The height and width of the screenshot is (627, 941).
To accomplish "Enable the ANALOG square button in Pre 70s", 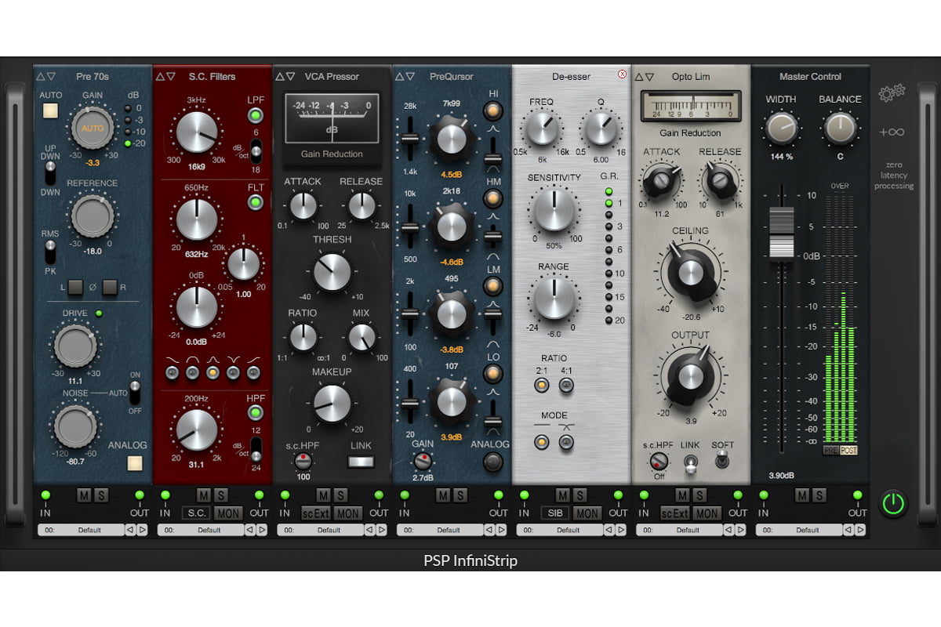I will point(134,462).
